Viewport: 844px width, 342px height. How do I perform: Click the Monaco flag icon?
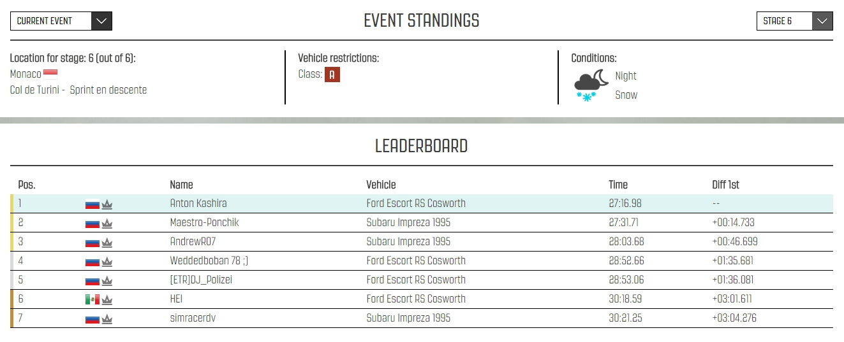pyautogui.click(x=50, y=74)
